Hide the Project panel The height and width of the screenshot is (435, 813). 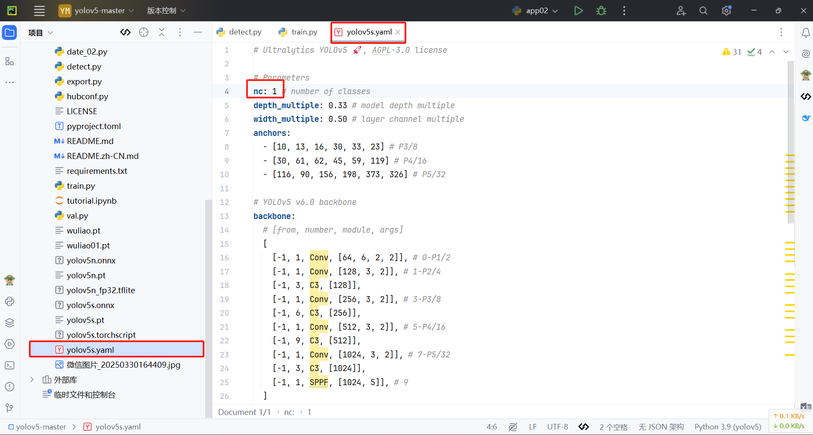tap(198, 32)
